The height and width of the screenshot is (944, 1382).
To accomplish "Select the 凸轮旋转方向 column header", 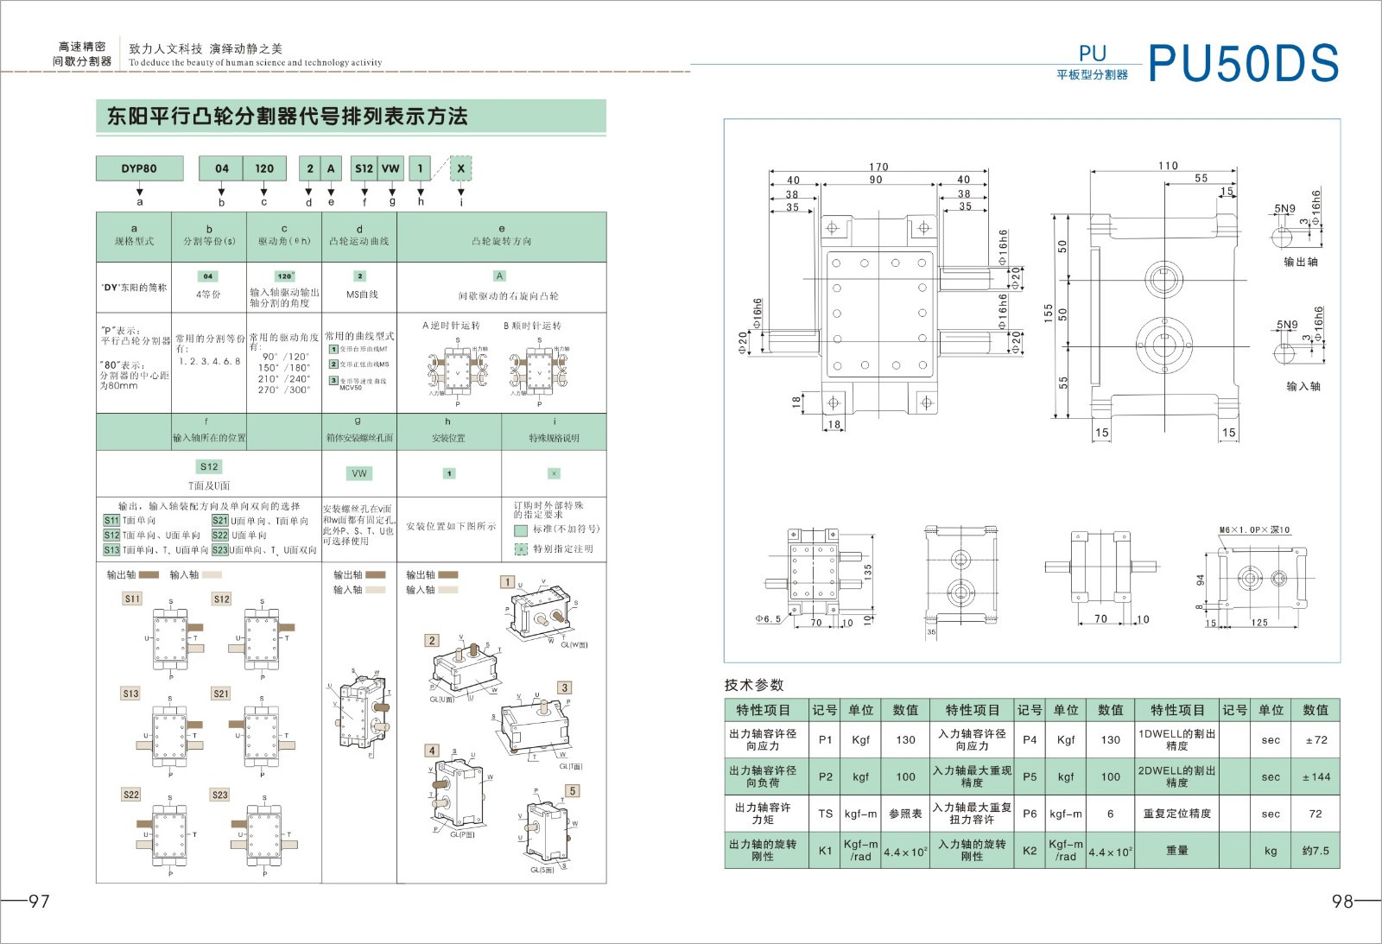I will pyautogui.click(x=501, y=236).
